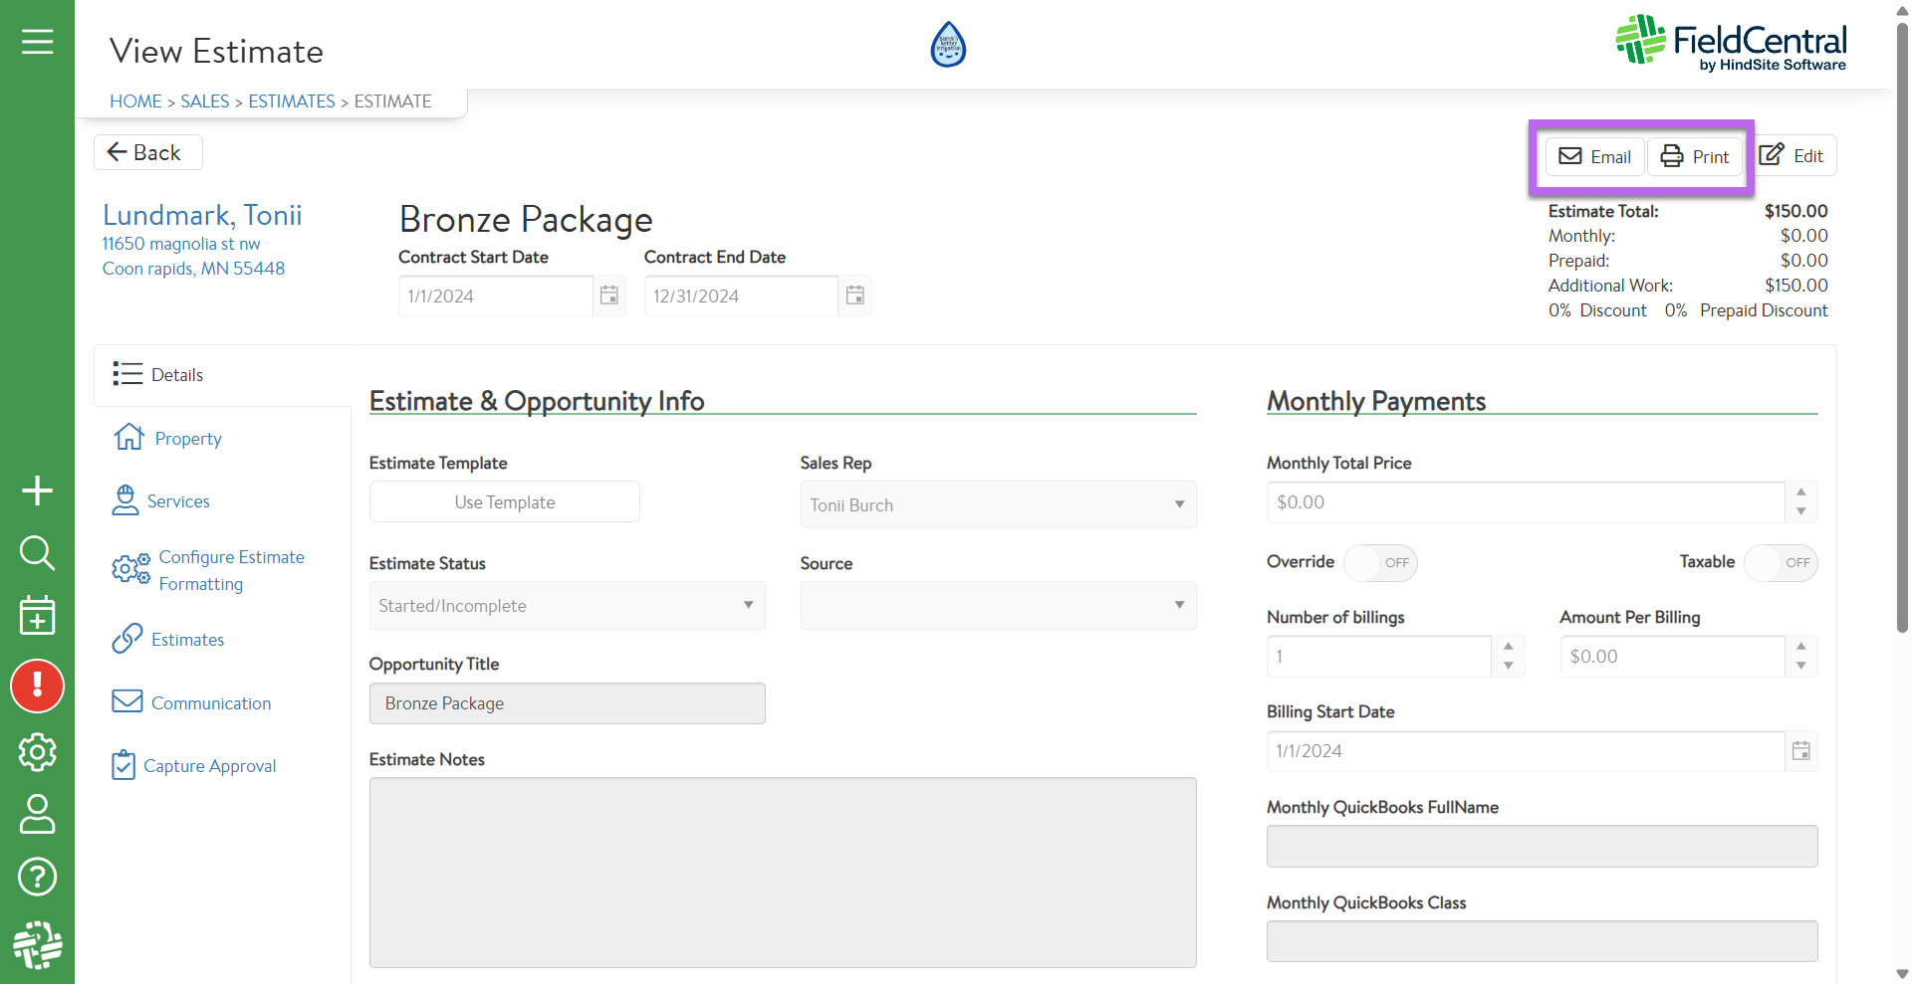Screen dimensions: 1912x984
Task: Toggle the Taxable switch
Action: [x=1781, y=563]
